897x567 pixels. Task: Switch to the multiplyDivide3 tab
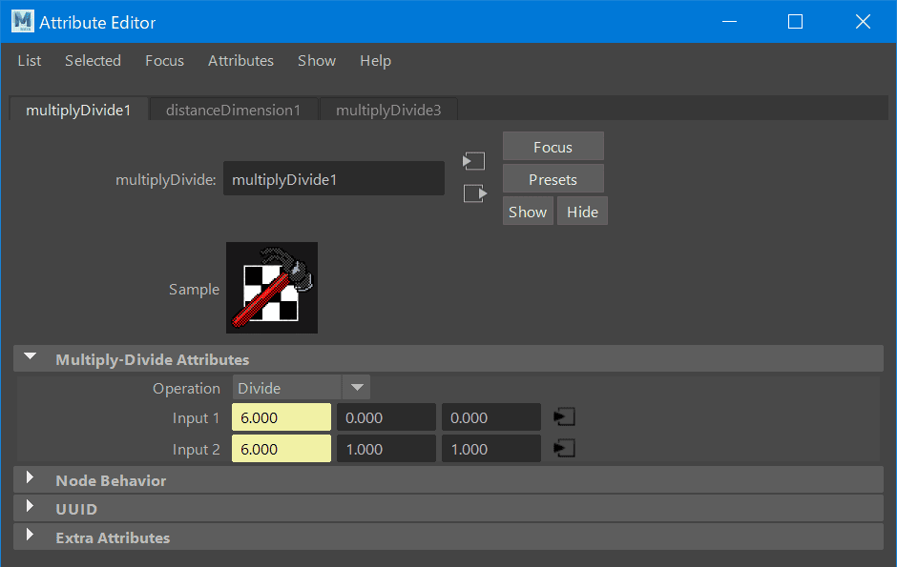click(x=388, y=111)
